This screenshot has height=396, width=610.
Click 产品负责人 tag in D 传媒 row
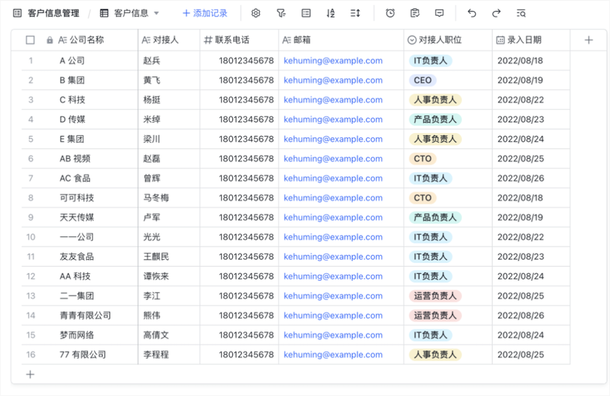[x=435, y=119]
